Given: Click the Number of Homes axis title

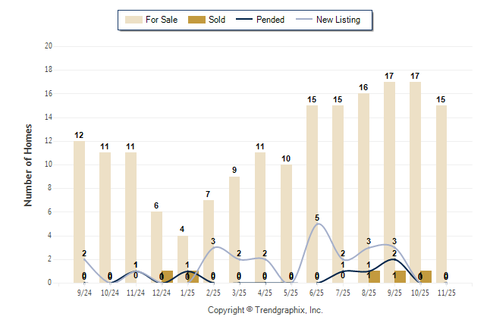Looking at the screenshot, I should pyautogui.click(x=28, y=164).
